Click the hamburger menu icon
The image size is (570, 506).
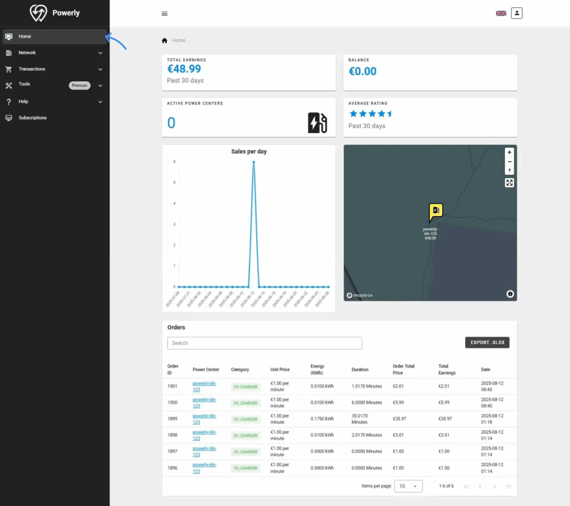pyautogui.click(x=164, y=13)
